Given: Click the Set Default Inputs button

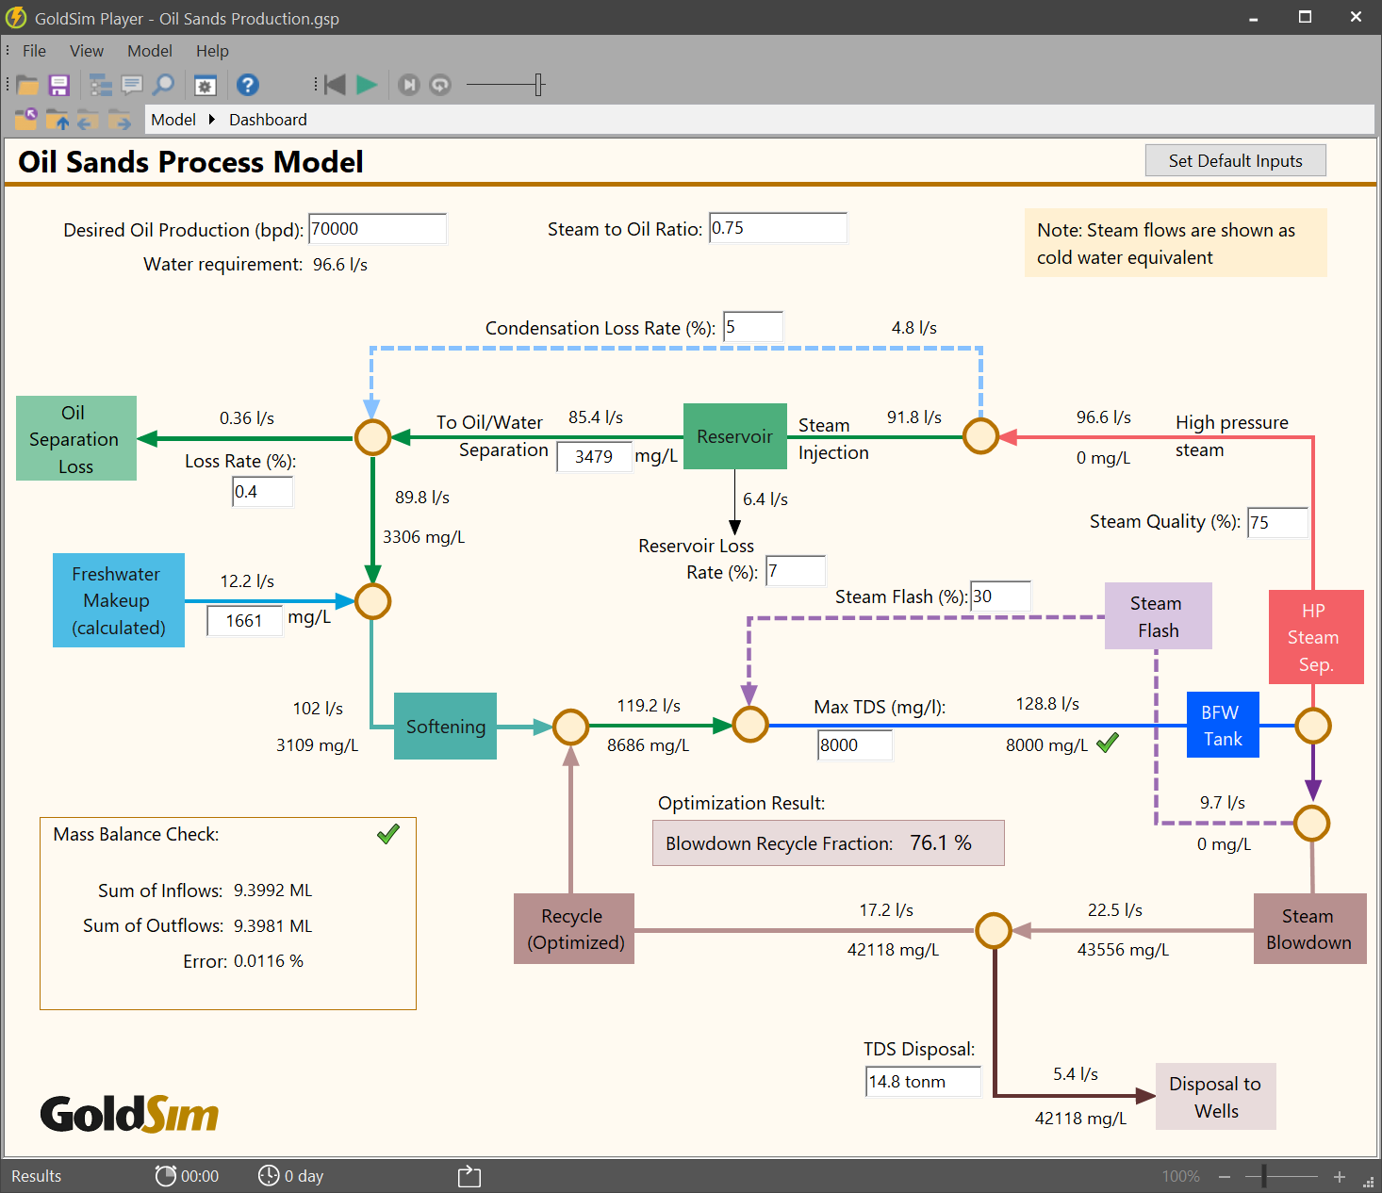Looking at the screenshot, I should pos(1235,160).
